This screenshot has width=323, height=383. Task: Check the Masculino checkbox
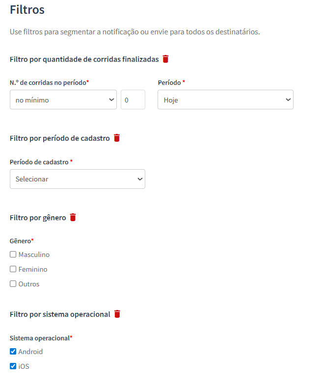tap(13, 255)
